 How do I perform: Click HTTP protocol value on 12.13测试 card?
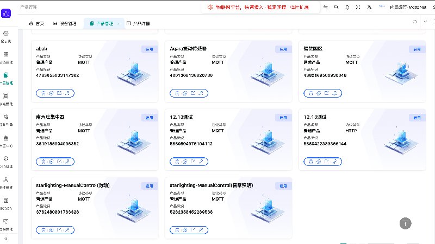[351, 131]
